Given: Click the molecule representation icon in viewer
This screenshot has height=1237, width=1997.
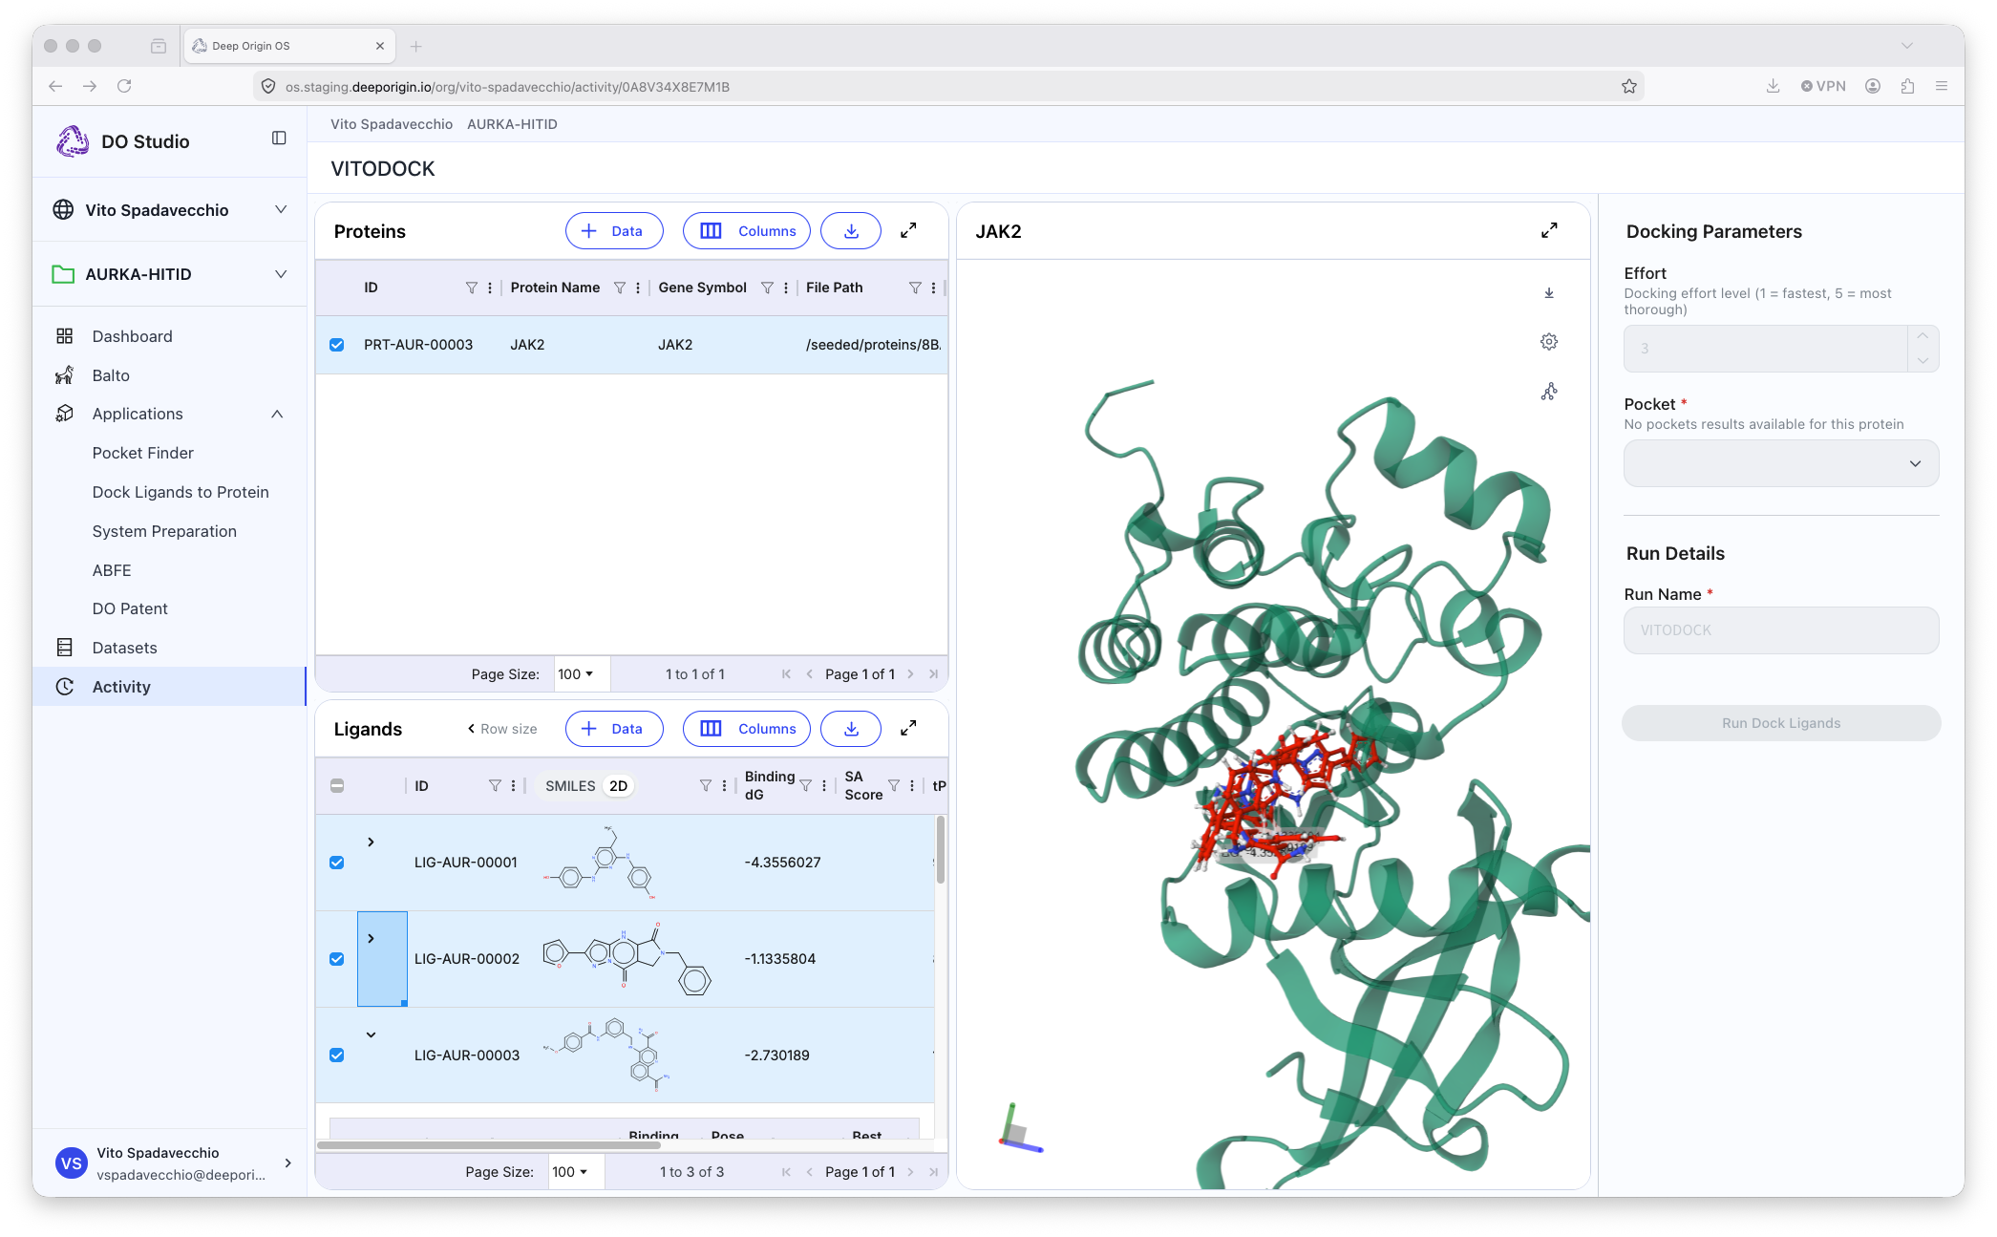Looking at the screenshot, I should (x=1549, y=392).
